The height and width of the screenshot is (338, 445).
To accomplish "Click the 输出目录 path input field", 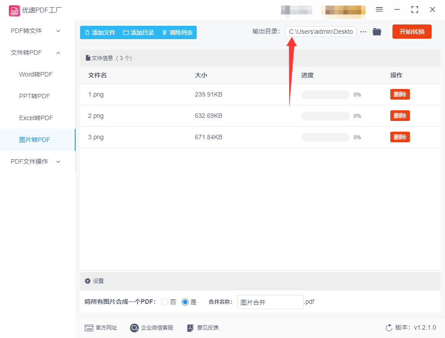I will [321, 32].
